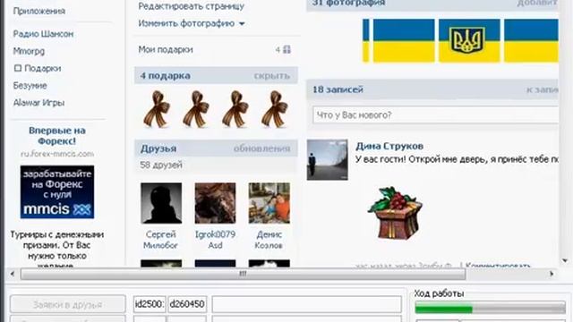Image resolution: width=573 pixels, height=322 pixels.
Task: Open Денис Козлов friend avatar
Action: coord(269,203)
